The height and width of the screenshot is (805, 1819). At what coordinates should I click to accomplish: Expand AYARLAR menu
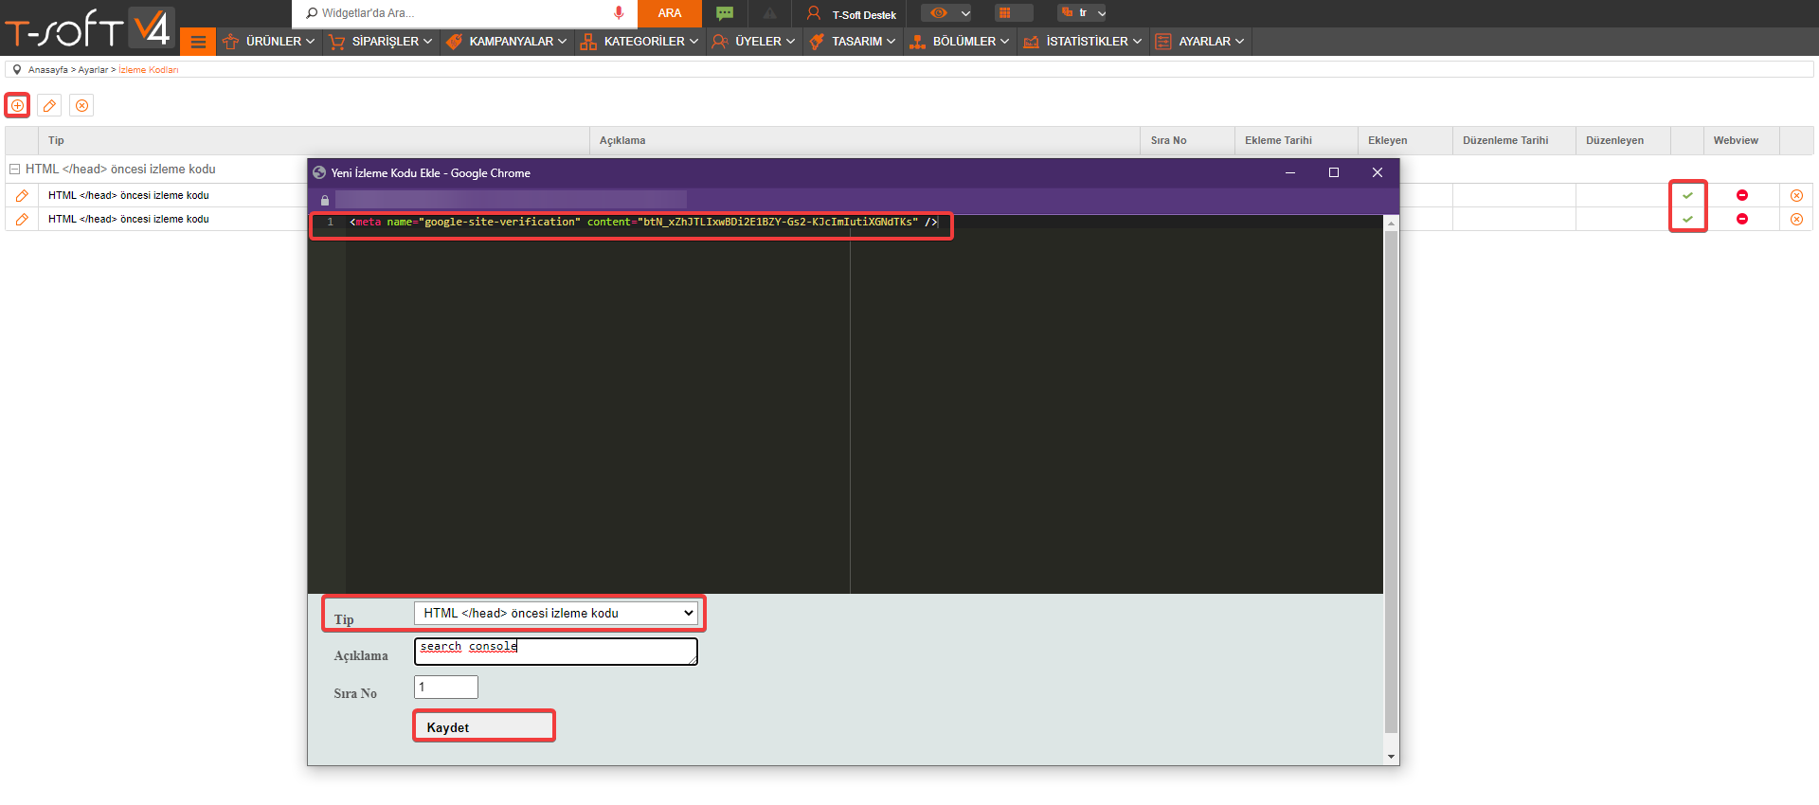point(1200,42)
